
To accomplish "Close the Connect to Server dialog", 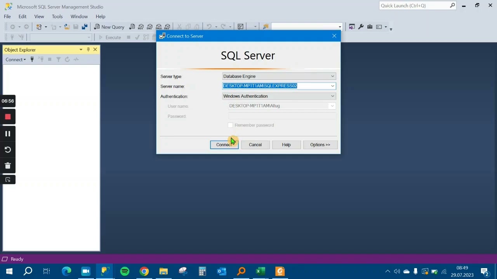I will click(334, 36).
